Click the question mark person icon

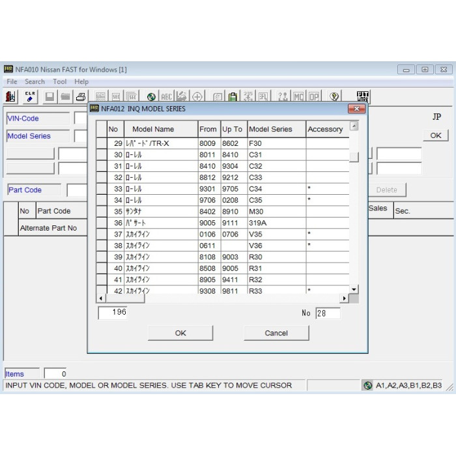283,96
